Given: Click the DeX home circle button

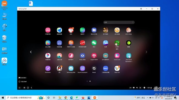Looking at the screenshot, I should tap(28, 88).
